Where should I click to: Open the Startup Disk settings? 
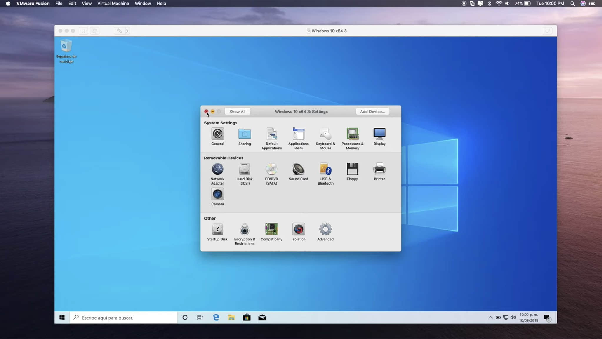pos(217,230)
